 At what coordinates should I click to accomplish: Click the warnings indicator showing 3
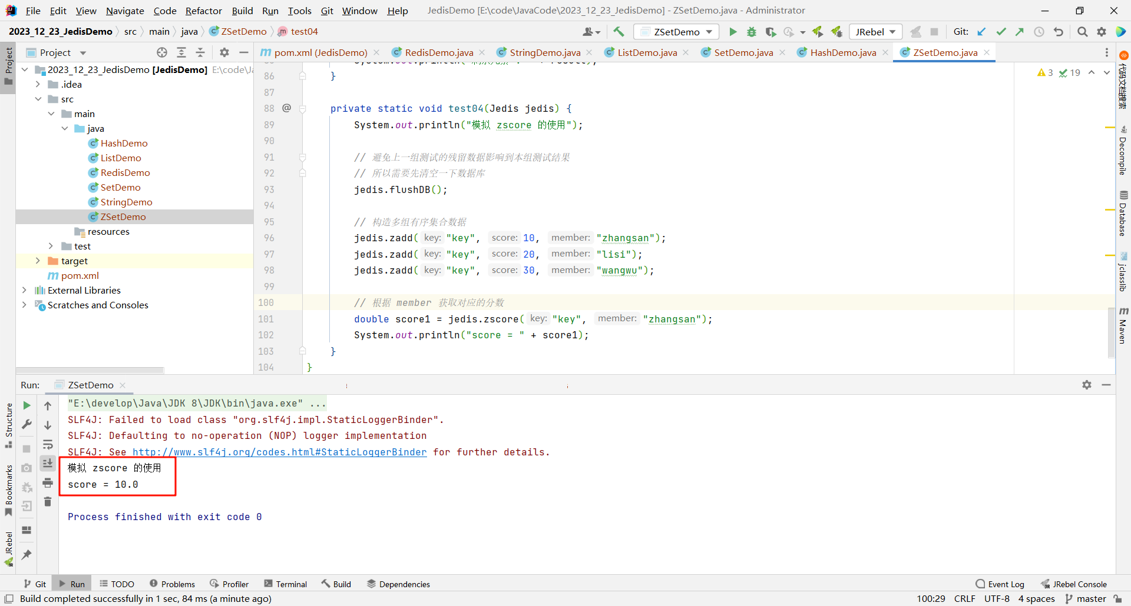[1045, 72]
